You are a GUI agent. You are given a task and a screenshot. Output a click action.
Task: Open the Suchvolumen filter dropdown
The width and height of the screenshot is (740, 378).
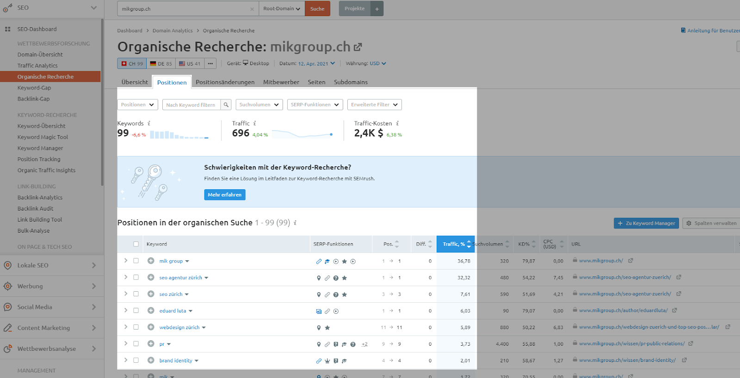point(259,105)
